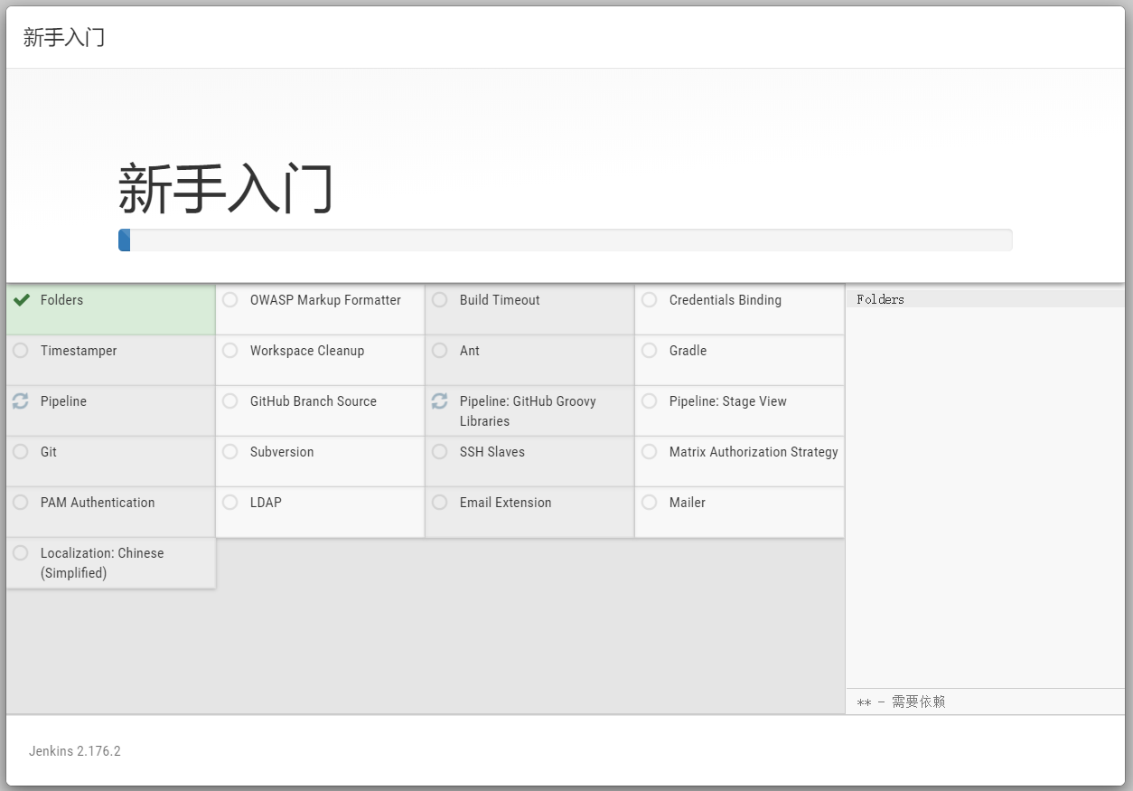Viewport: 1133px width, 791px height.
Task: Select the Matrix Authorization Strategy label
Action: [754, 452]
